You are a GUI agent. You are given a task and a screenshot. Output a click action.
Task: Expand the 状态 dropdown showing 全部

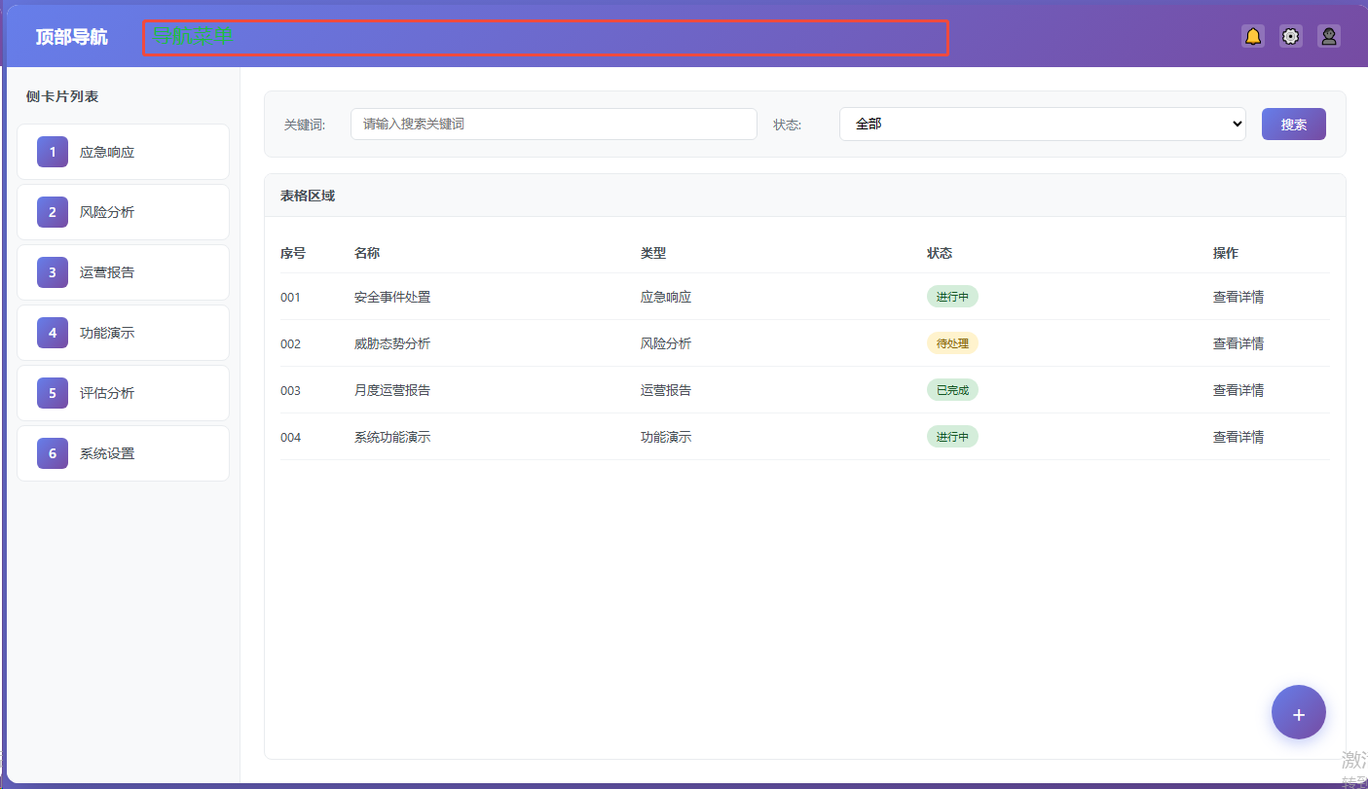click(1042, 125)
